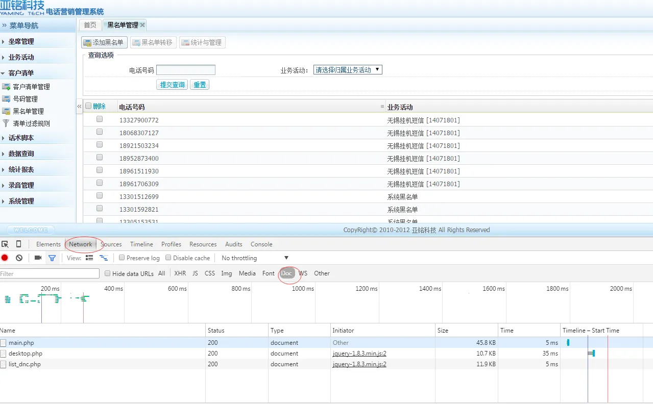
Task: Close the 黑名单管理 tab with its X
Action: pos(142,25)
